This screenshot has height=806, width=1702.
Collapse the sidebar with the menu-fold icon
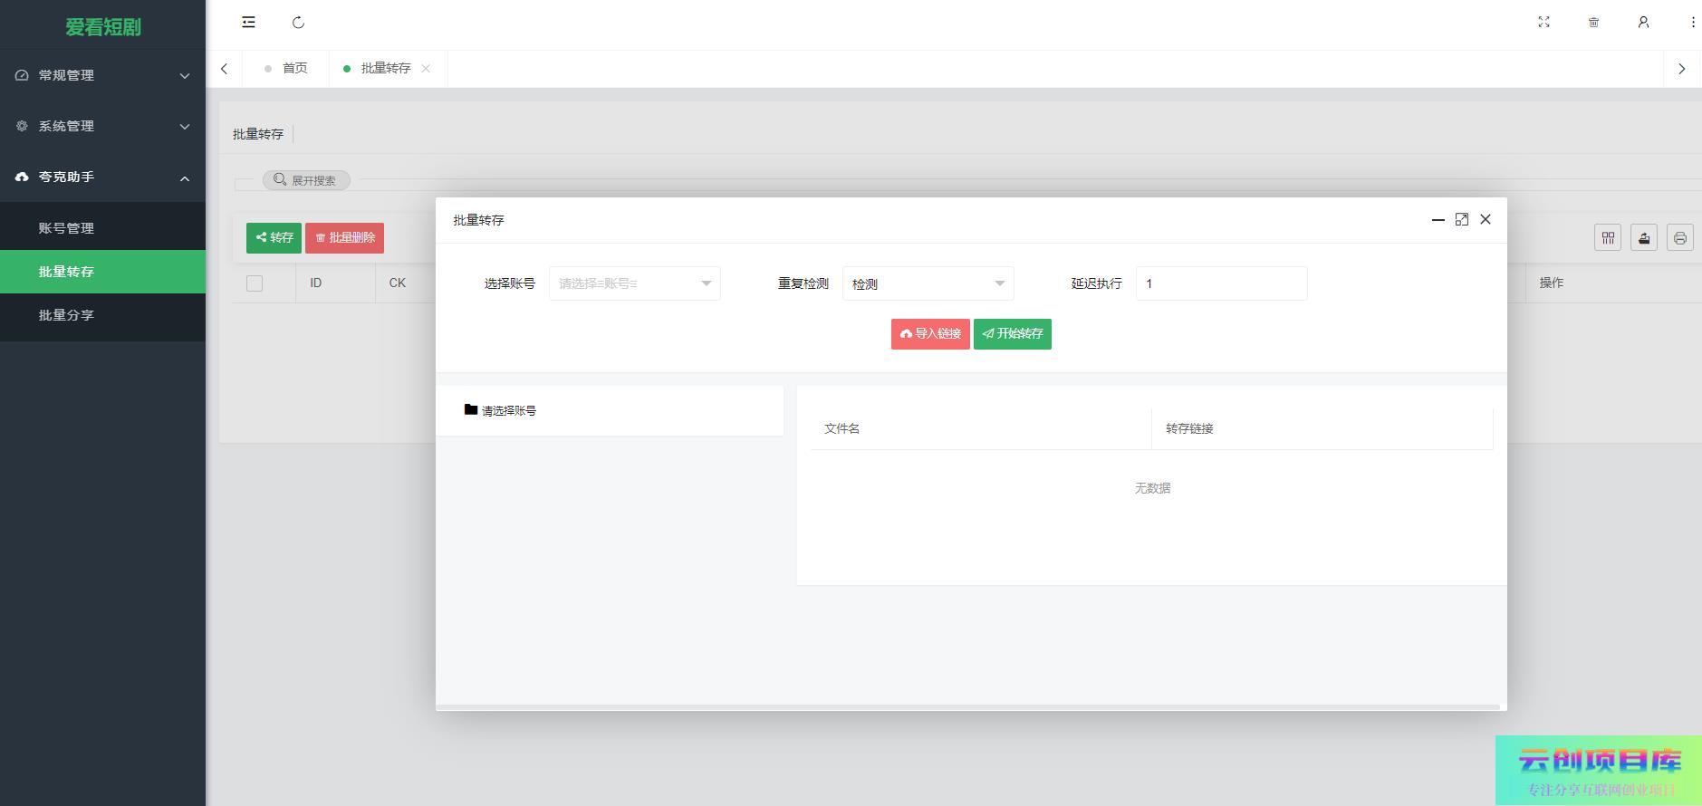[x=248, y=23]
